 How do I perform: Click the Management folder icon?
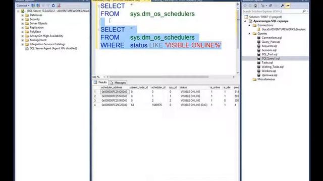[x=27, y=40]
